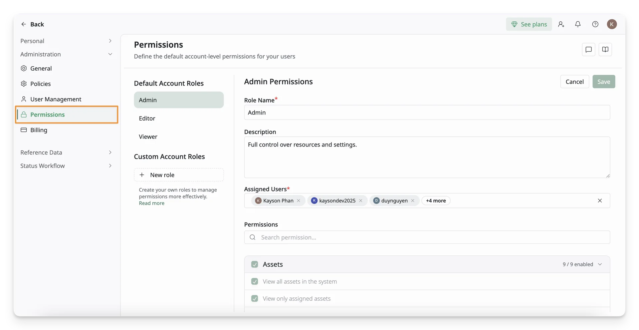Click the Search permission field

pos(427,237)
